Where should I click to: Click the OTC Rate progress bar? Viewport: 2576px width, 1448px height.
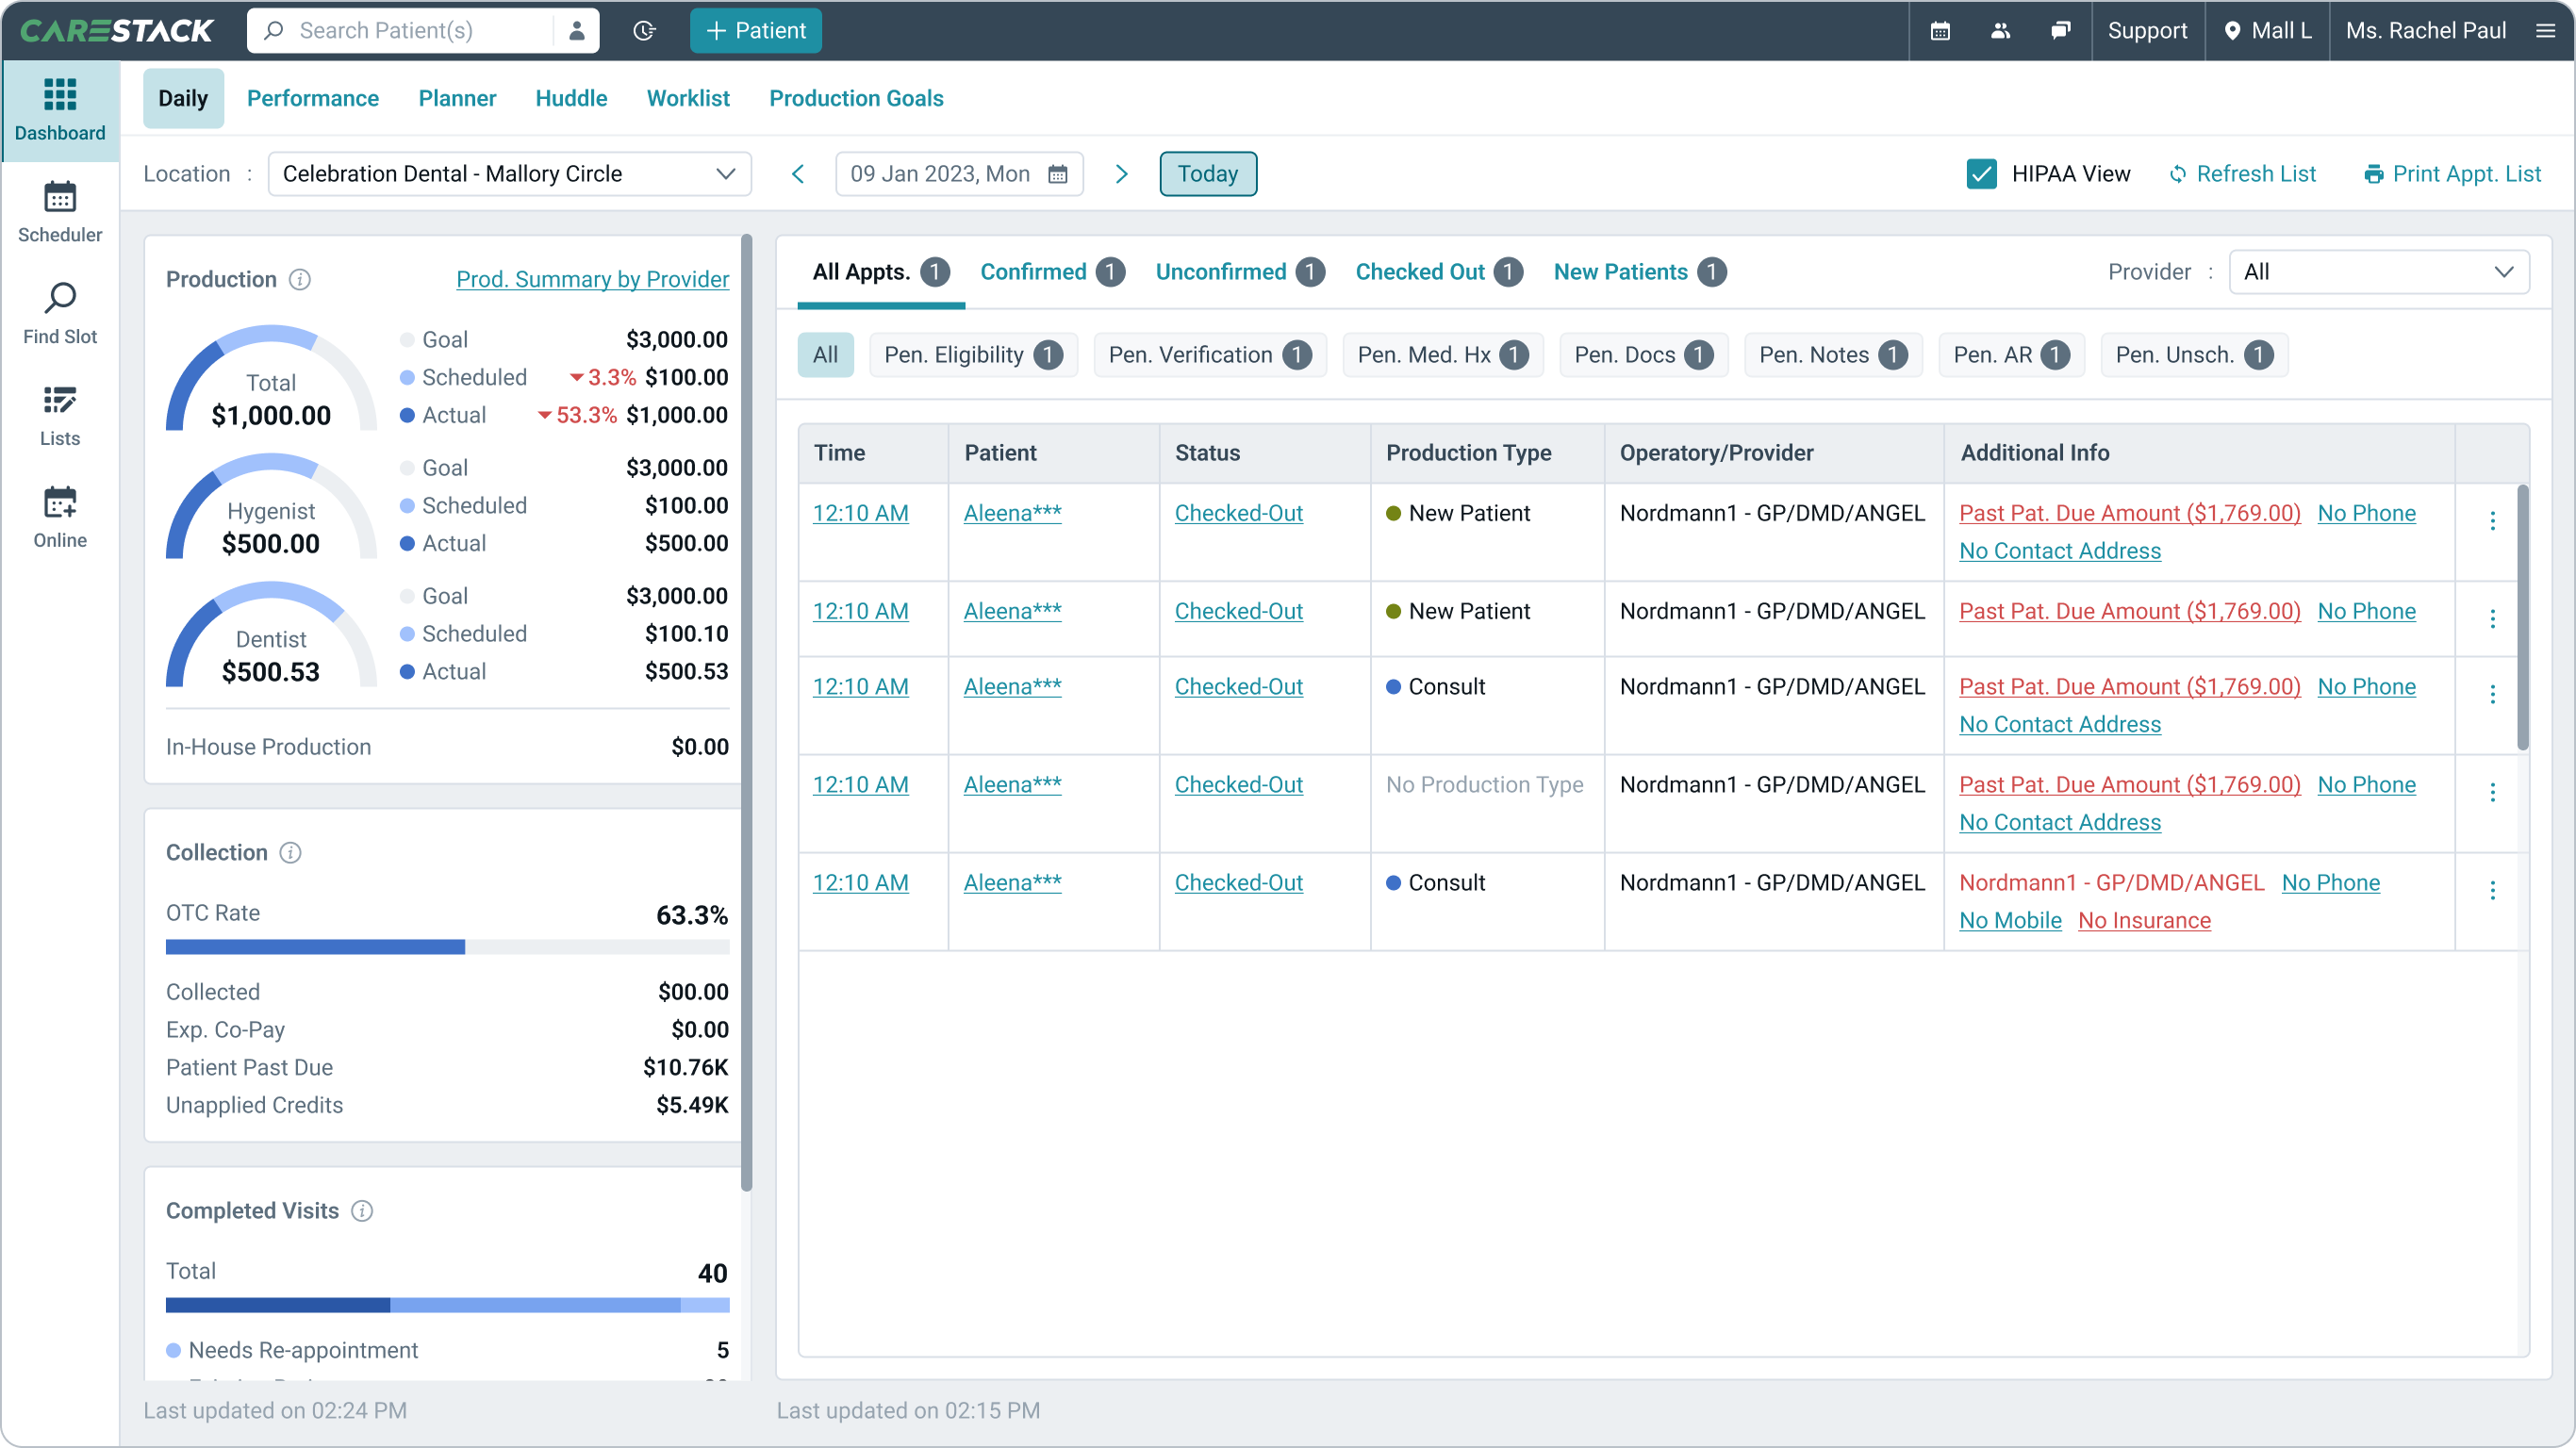tap(447, 947)
